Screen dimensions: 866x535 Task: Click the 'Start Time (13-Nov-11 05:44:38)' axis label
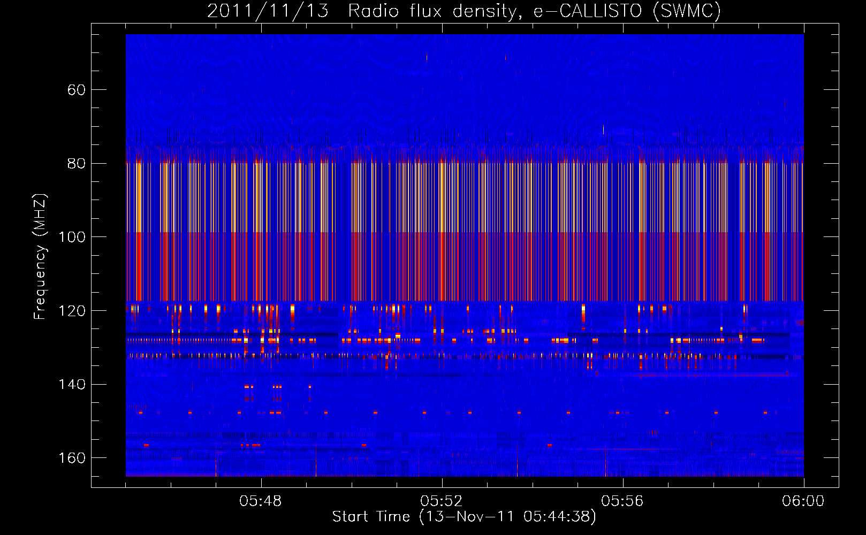(464, 516)
